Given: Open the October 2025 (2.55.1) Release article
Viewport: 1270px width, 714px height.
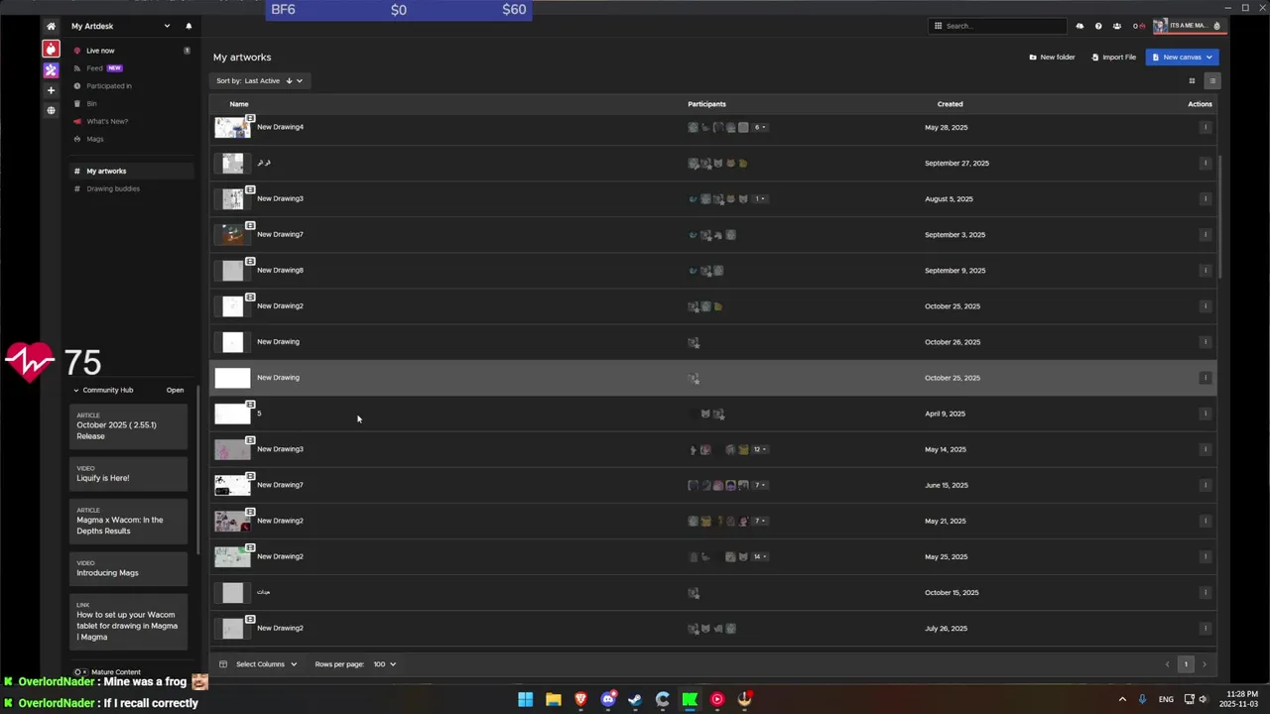Looking at the screenshot, I should click(x=128, y=425).
